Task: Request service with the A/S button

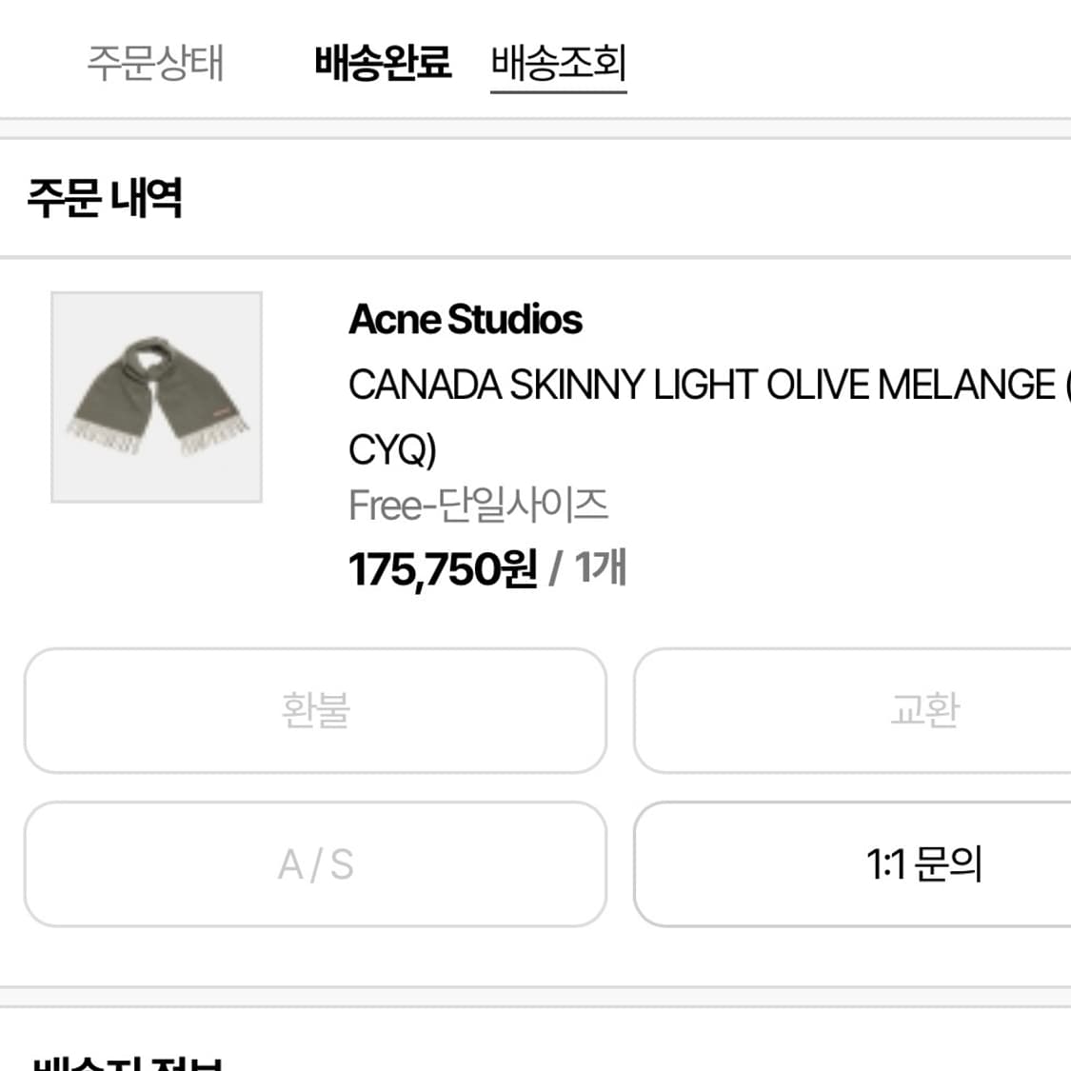Action: 315,864
